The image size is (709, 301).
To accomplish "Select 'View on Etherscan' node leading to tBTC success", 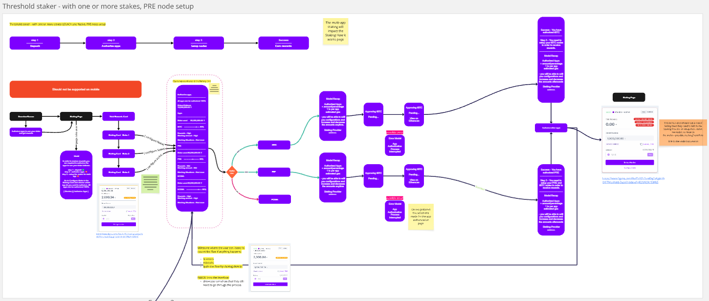I will pos(414,114).
